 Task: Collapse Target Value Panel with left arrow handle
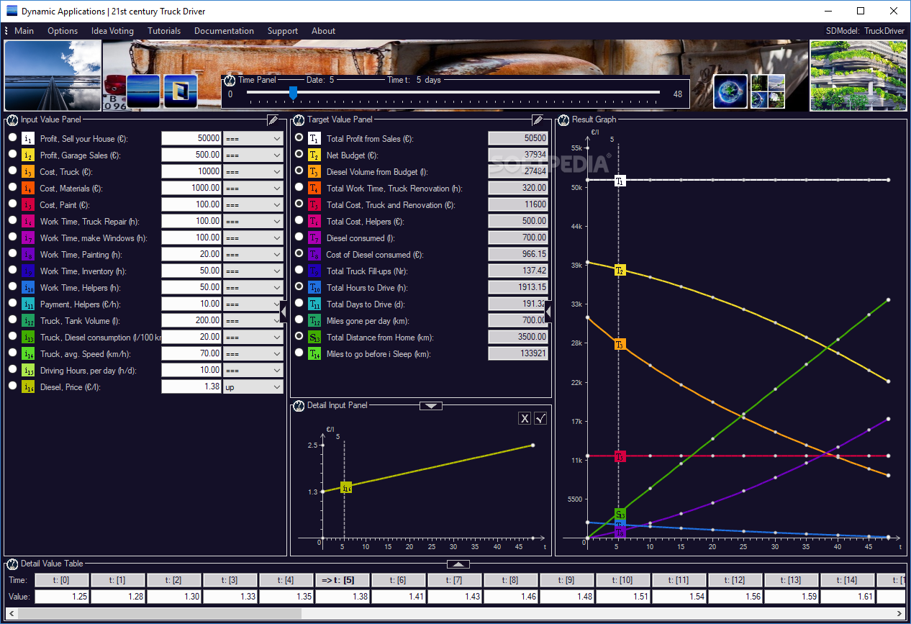click(x=548, y=312)
